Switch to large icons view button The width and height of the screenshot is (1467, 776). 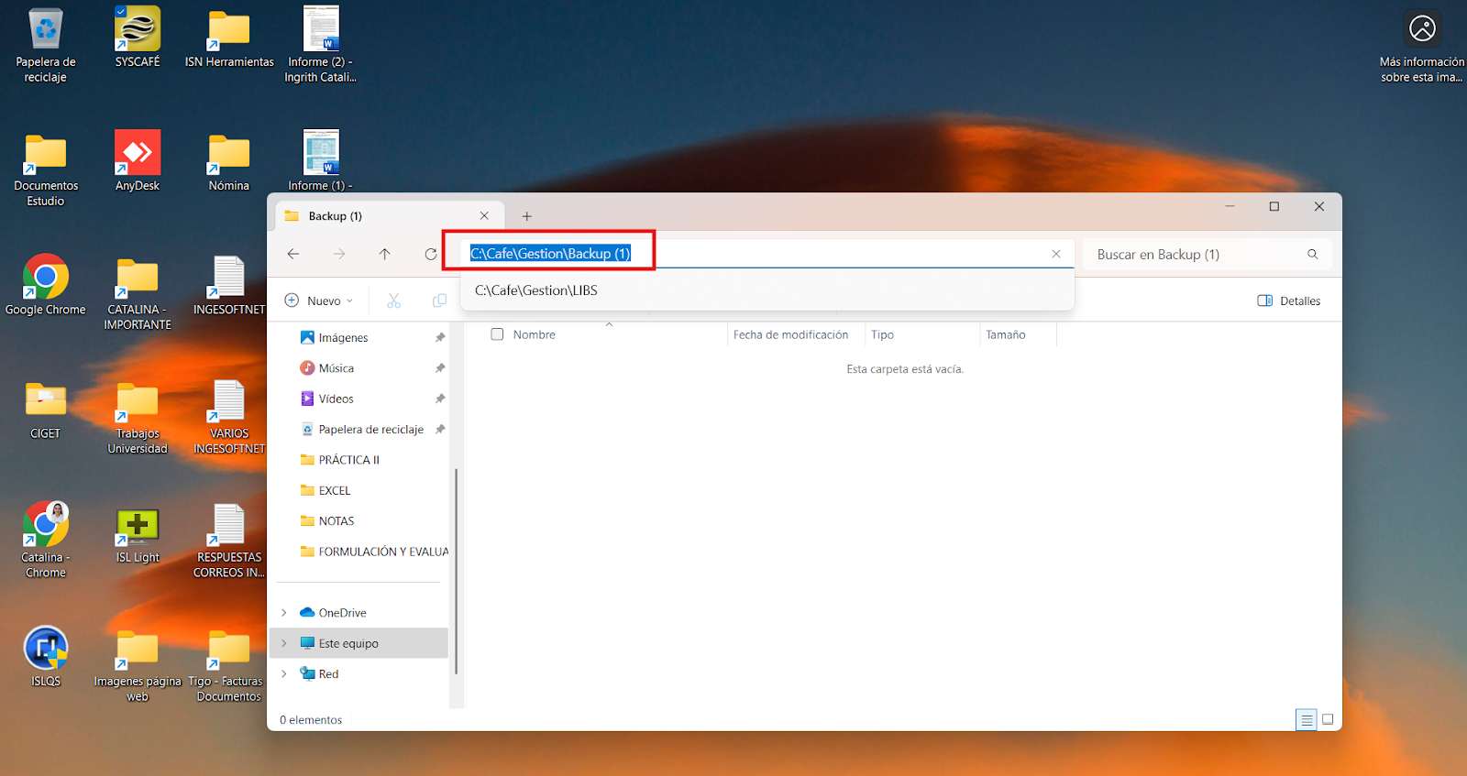1328,719
